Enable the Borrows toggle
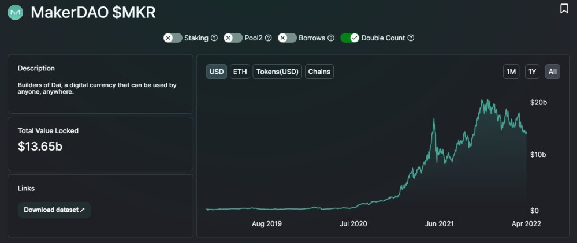This screenshot has height=243, width=577. pyautogui.click(x=288, y=38)
